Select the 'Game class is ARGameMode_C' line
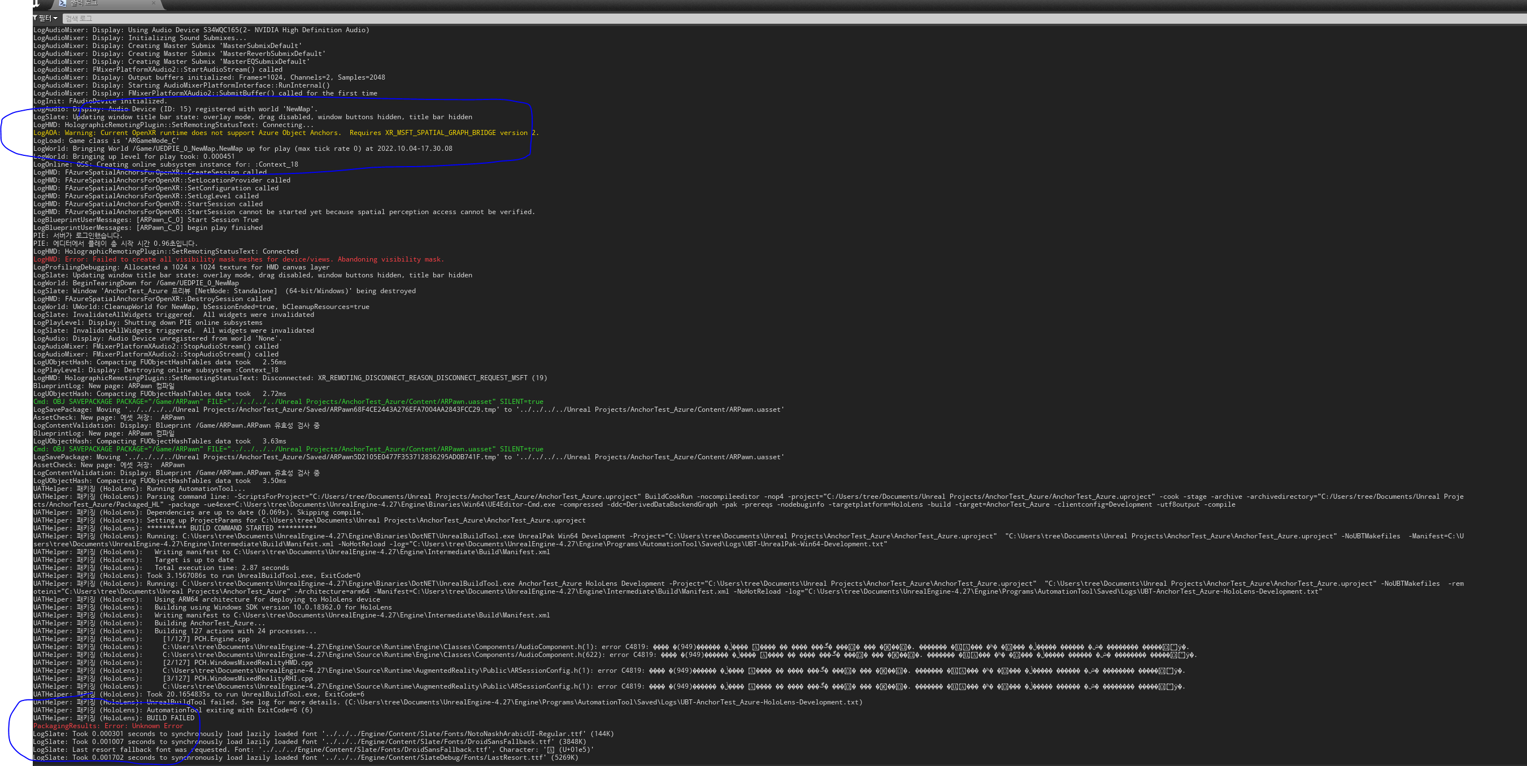The width and height of the screenshot is (1527, 766). tap(106, 141)
